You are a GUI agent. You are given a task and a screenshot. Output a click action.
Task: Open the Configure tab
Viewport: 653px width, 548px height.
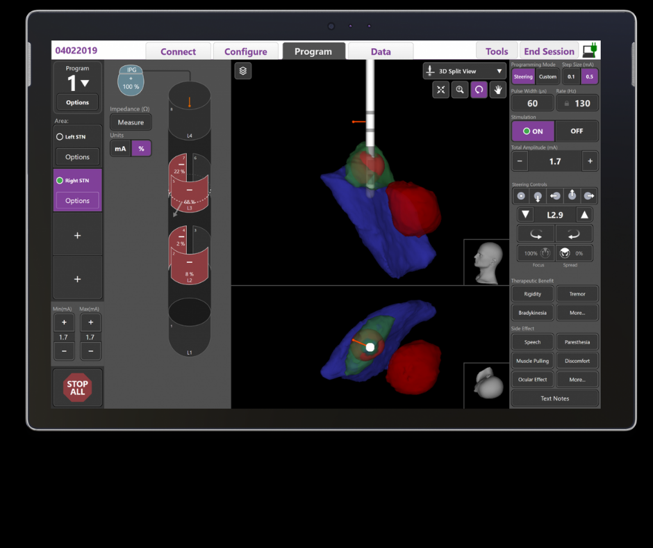click(x=245, y=51)
